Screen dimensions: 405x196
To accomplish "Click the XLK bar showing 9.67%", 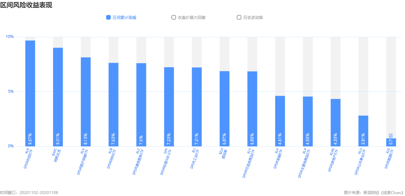I will (30, 93).
